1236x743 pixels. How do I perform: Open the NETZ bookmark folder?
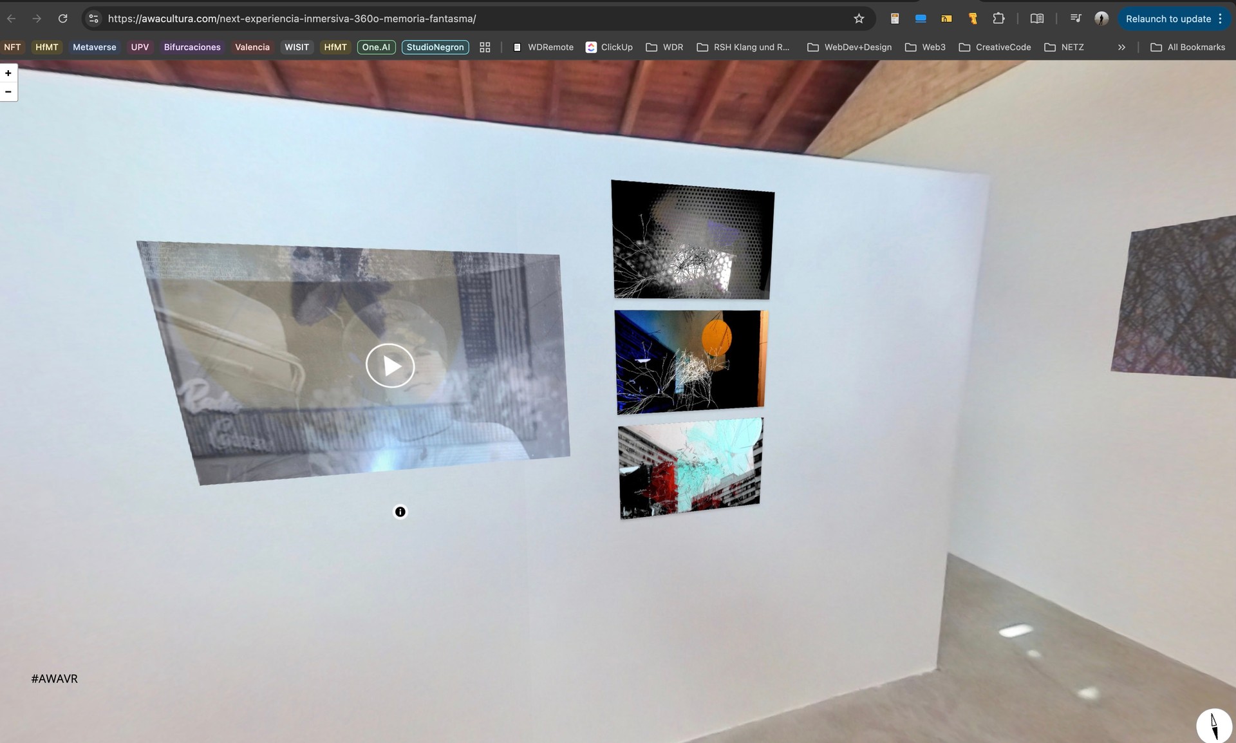[x=1064, y=47]
